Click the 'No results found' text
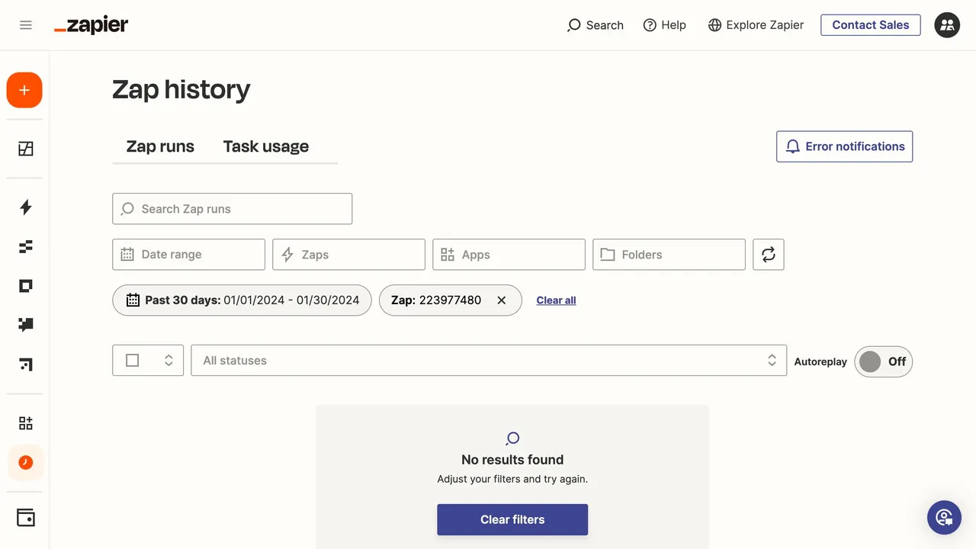Screen dimensions: 976x549 pyautogui.click(x=512, y=460)
